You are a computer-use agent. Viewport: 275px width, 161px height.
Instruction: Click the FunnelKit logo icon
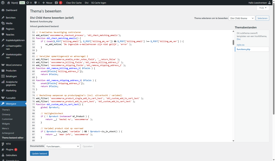pos(3,98)
